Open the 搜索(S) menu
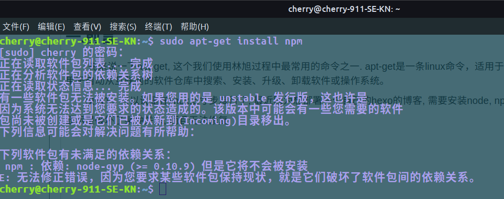This screenshot has height=199, width=504. [x=123, y=26]
